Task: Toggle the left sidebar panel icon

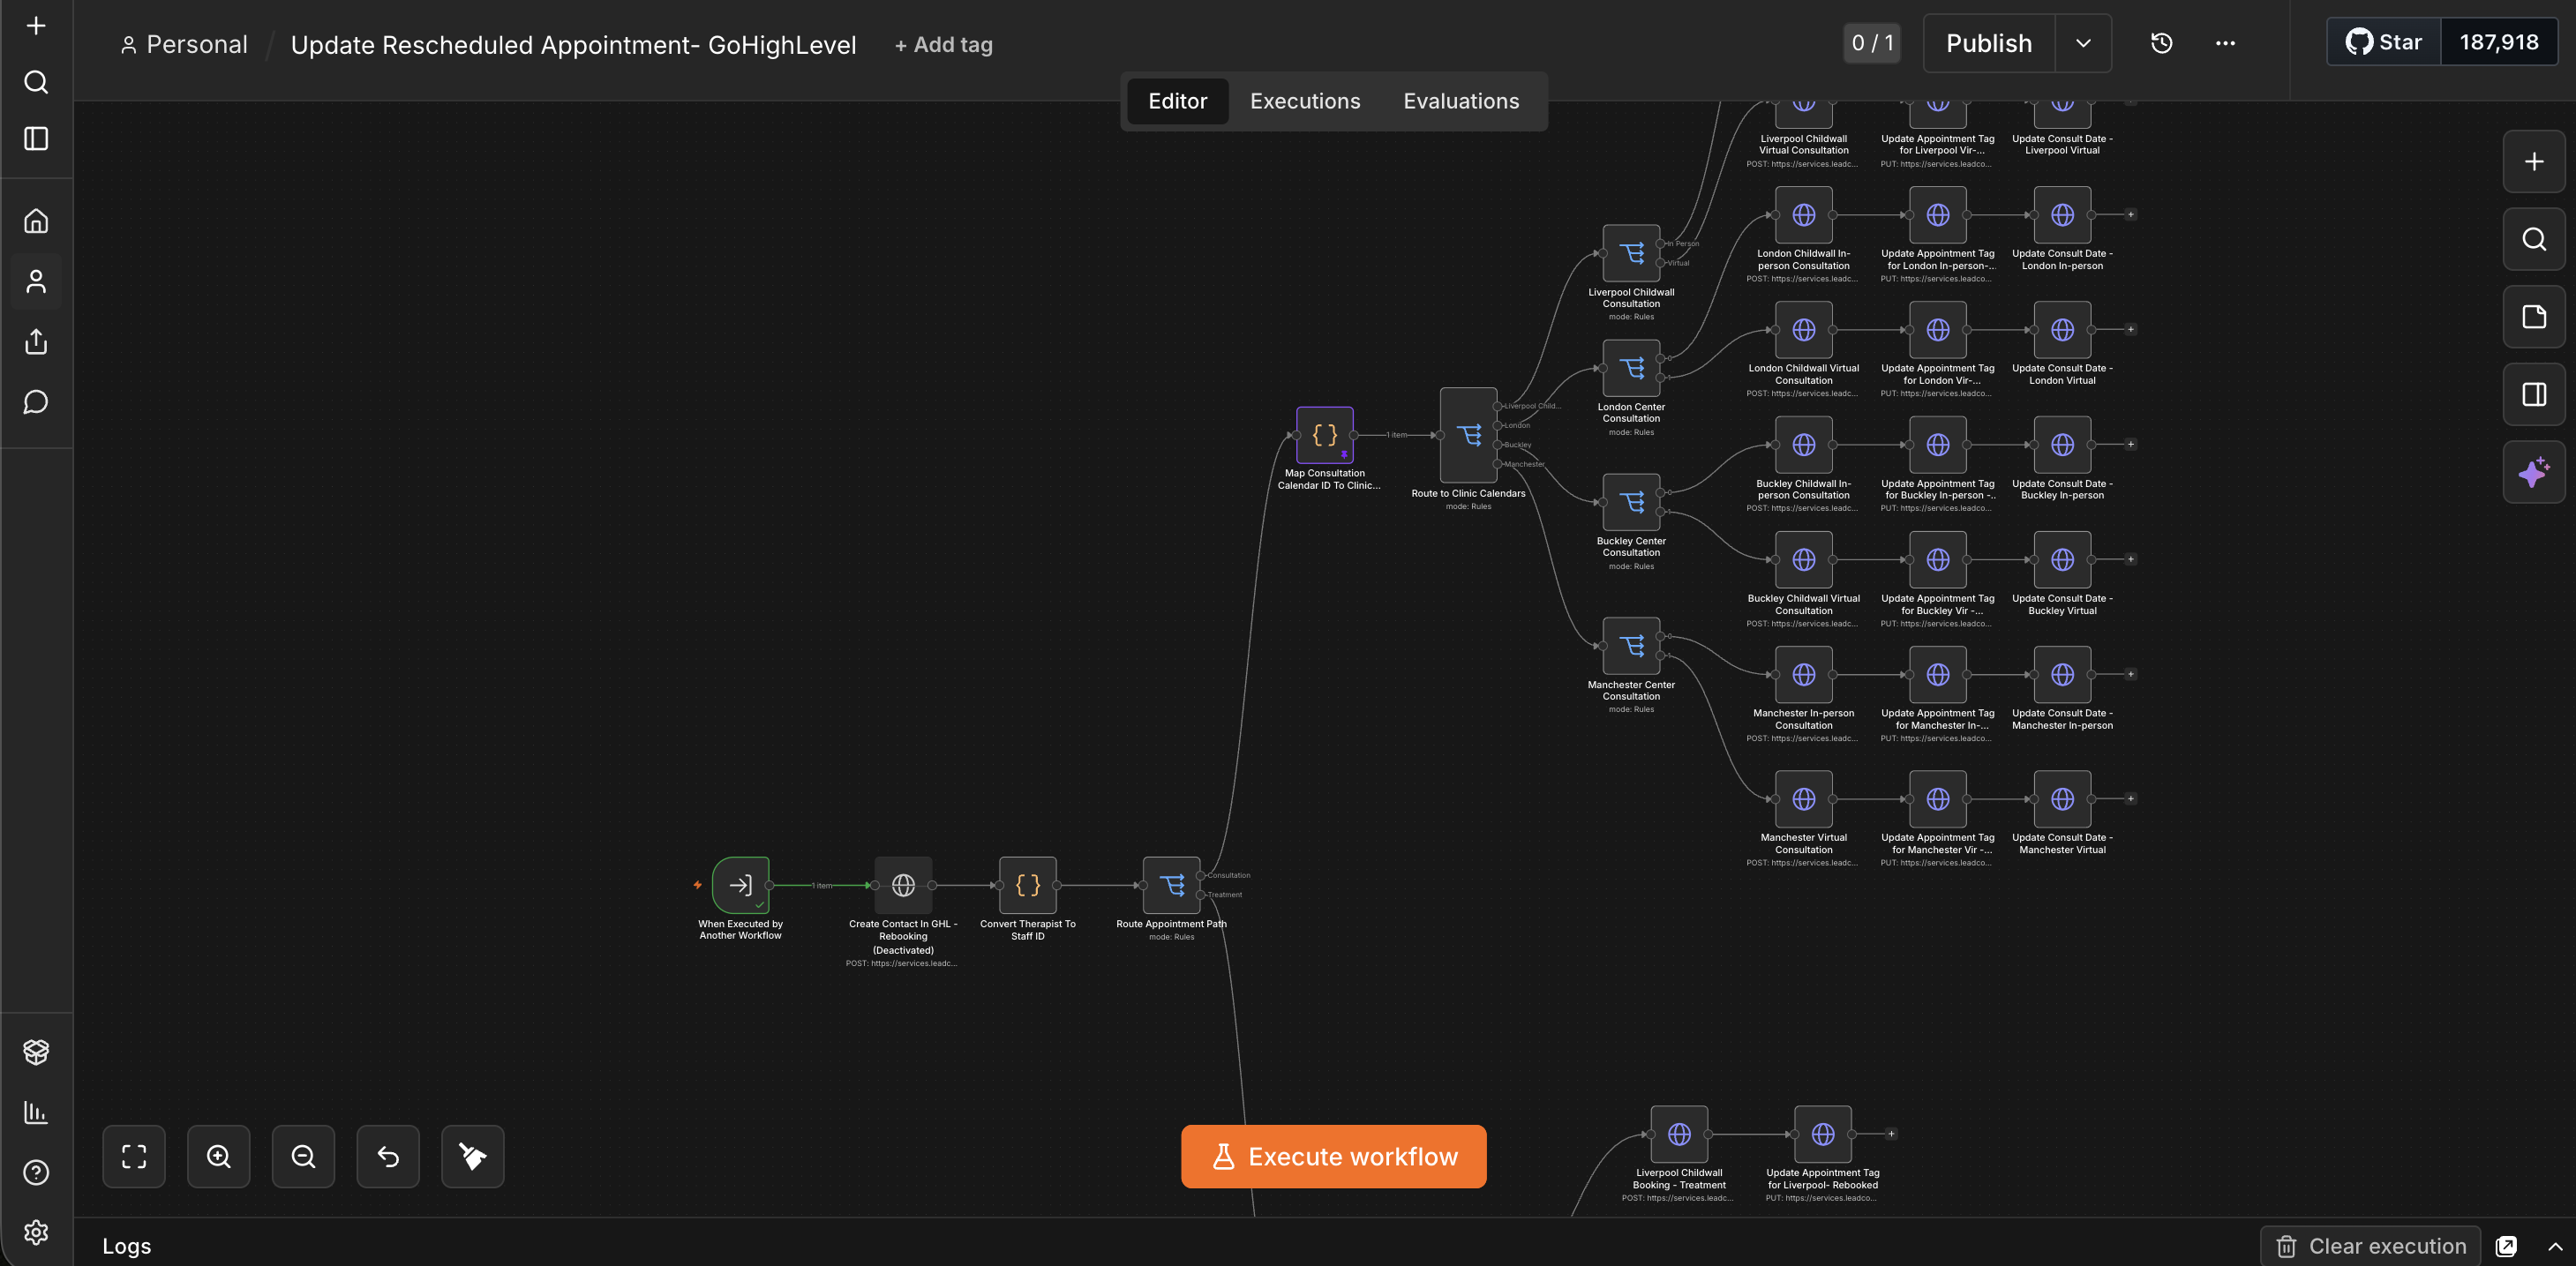Action: tap(36, 139)
